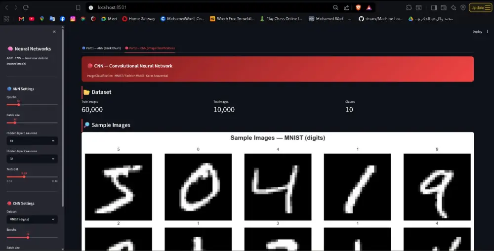This screenshot has width=494, height=251.
Task: Click the ANN Batch size slider handle
Action: (15, 123)
